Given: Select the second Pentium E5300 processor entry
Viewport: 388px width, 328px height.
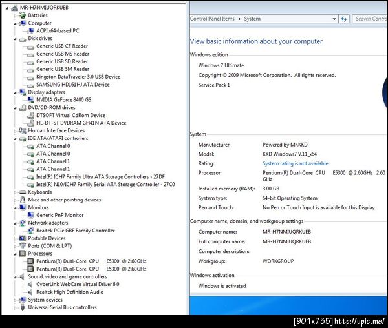Looking at the screenshot, I should (91, 269).
